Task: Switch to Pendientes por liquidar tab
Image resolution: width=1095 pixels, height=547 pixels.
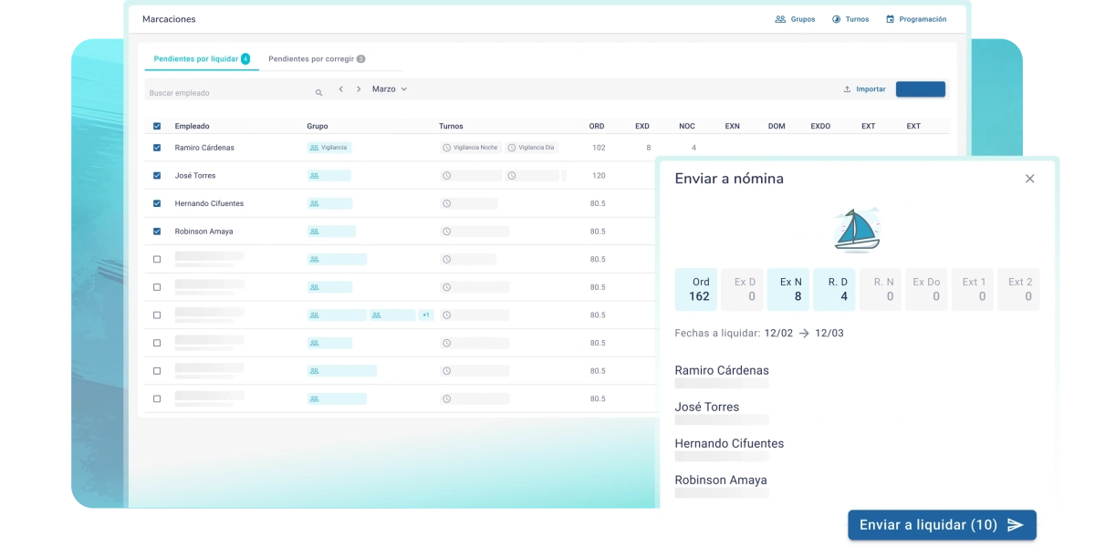Action: point(202,59)
